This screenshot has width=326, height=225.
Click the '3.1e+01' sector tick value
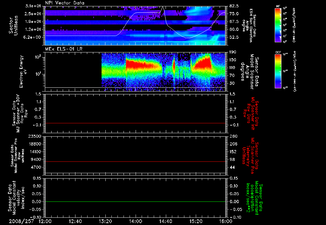[33, 6]
